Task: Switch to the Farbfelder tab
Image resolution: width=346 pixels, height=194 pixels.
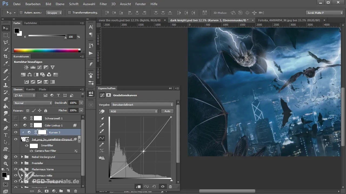Action: pyautogui.click(x=31, y=23)
